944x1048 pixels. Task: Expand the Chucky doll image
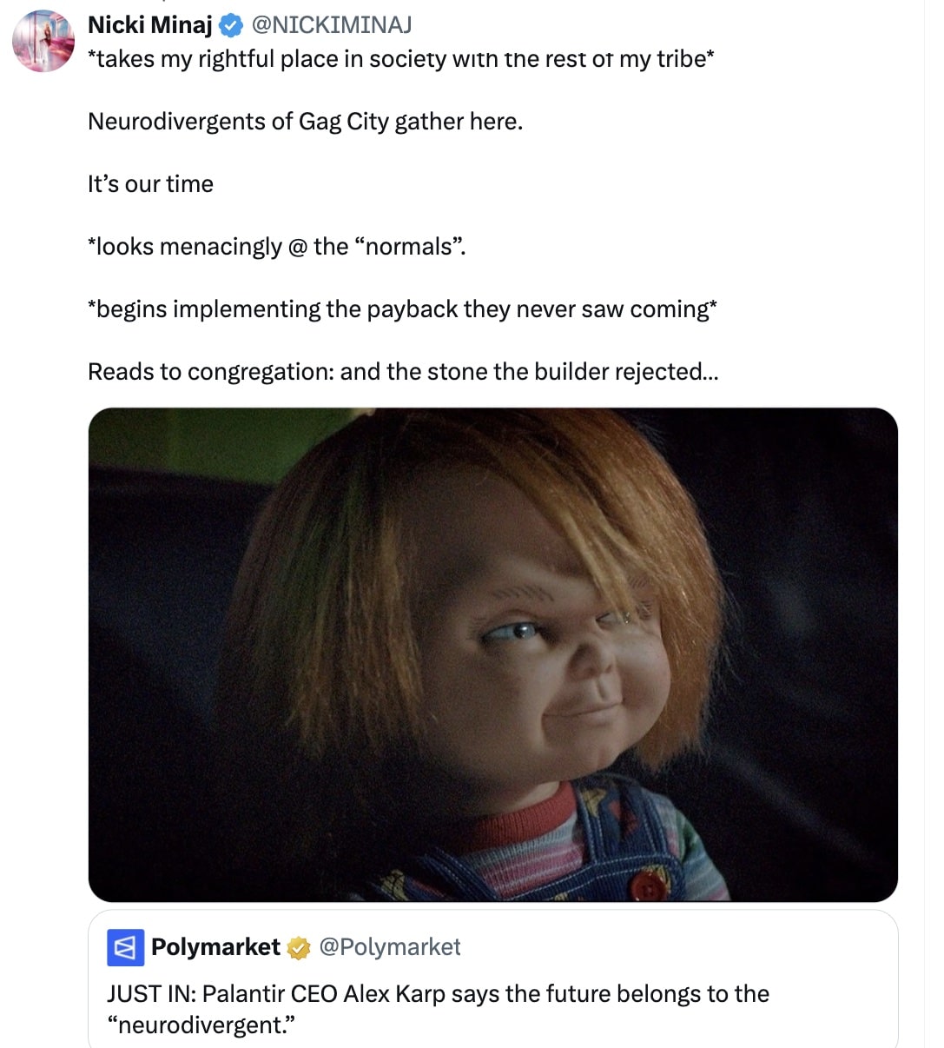(x=493, y=654)
